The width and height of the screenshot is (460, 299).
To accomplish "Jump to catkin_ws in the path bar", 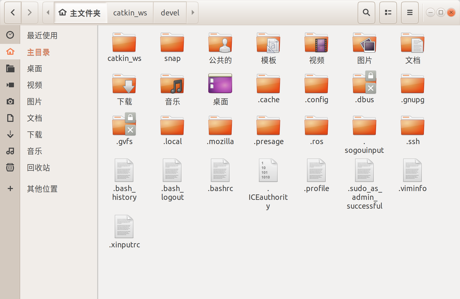I will click(x=130, y=12).
